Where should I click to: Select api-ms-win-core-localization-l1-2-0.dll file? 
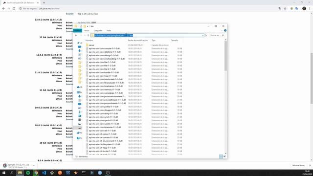[106, 86]
